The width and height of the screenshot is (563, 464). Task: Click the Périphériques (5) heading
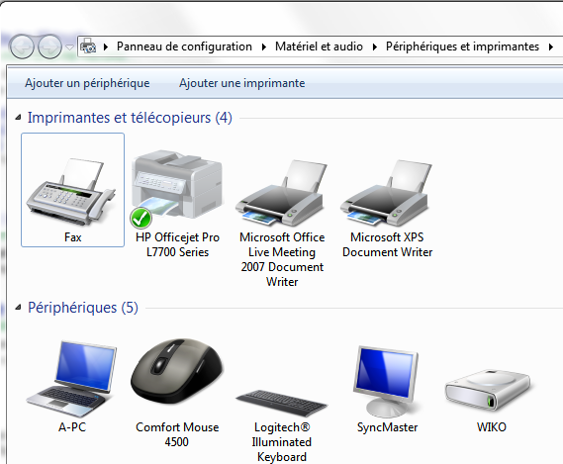(83, 308)
